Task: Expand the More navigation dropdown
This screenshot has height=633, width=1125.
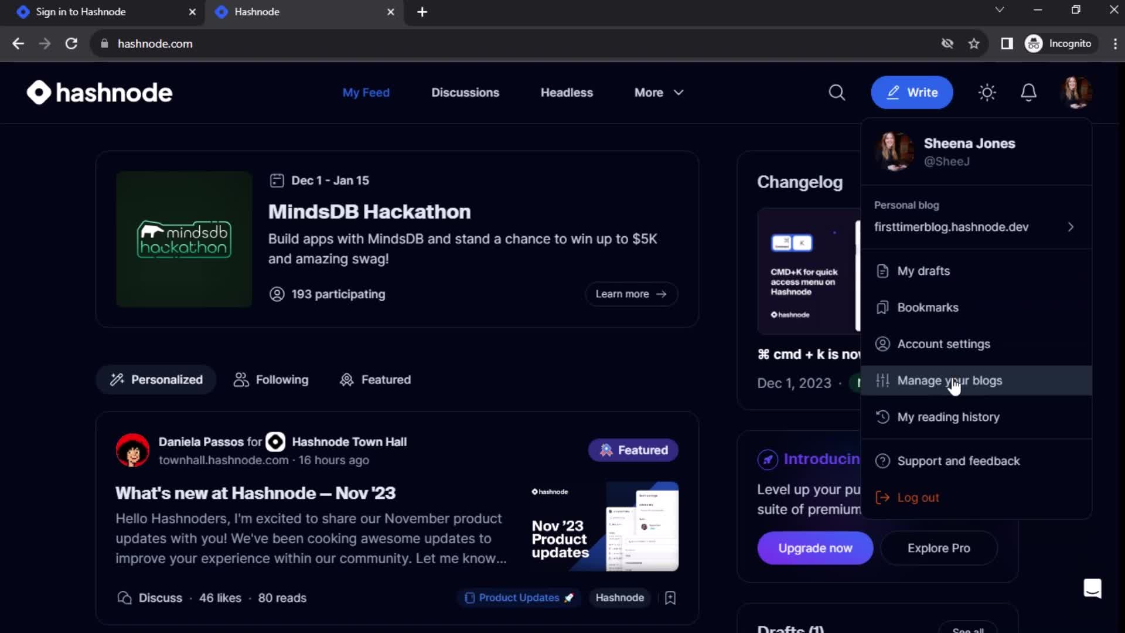Action: point(656,92)
